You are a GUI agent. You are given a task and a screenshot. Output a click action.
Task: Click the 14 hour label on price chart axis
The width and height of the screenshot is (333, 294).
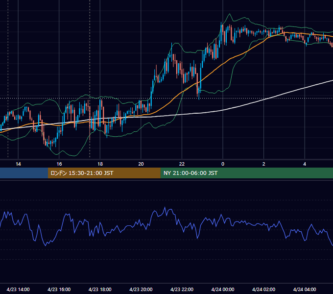pyautogui.click(x=18, y=164)
